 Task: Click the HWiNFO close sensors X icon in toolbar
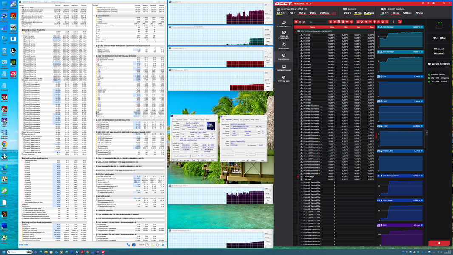[x=163, y=245]
